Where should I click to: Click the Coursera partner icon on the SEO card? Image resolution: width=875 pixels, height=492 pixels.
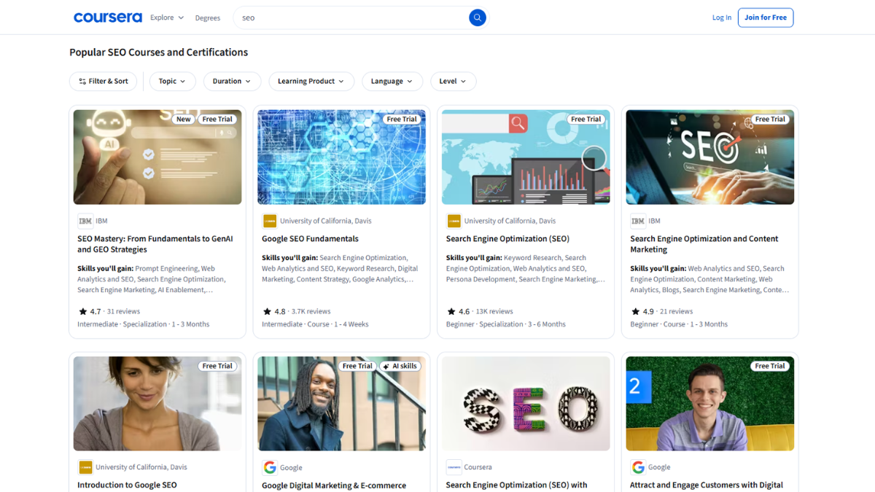point(455,466)
